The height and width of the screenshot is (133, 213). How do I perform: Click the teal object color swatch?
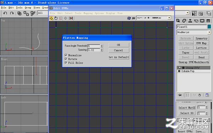[209, 27]
